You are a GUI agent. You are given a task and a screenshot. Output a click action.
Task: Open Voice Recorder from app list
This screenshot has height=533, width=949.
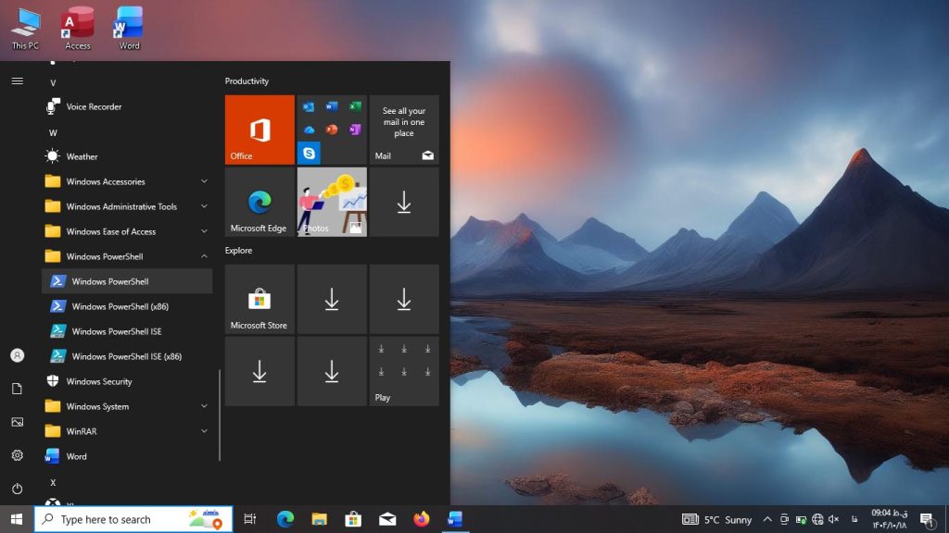(x=94, y=106)
